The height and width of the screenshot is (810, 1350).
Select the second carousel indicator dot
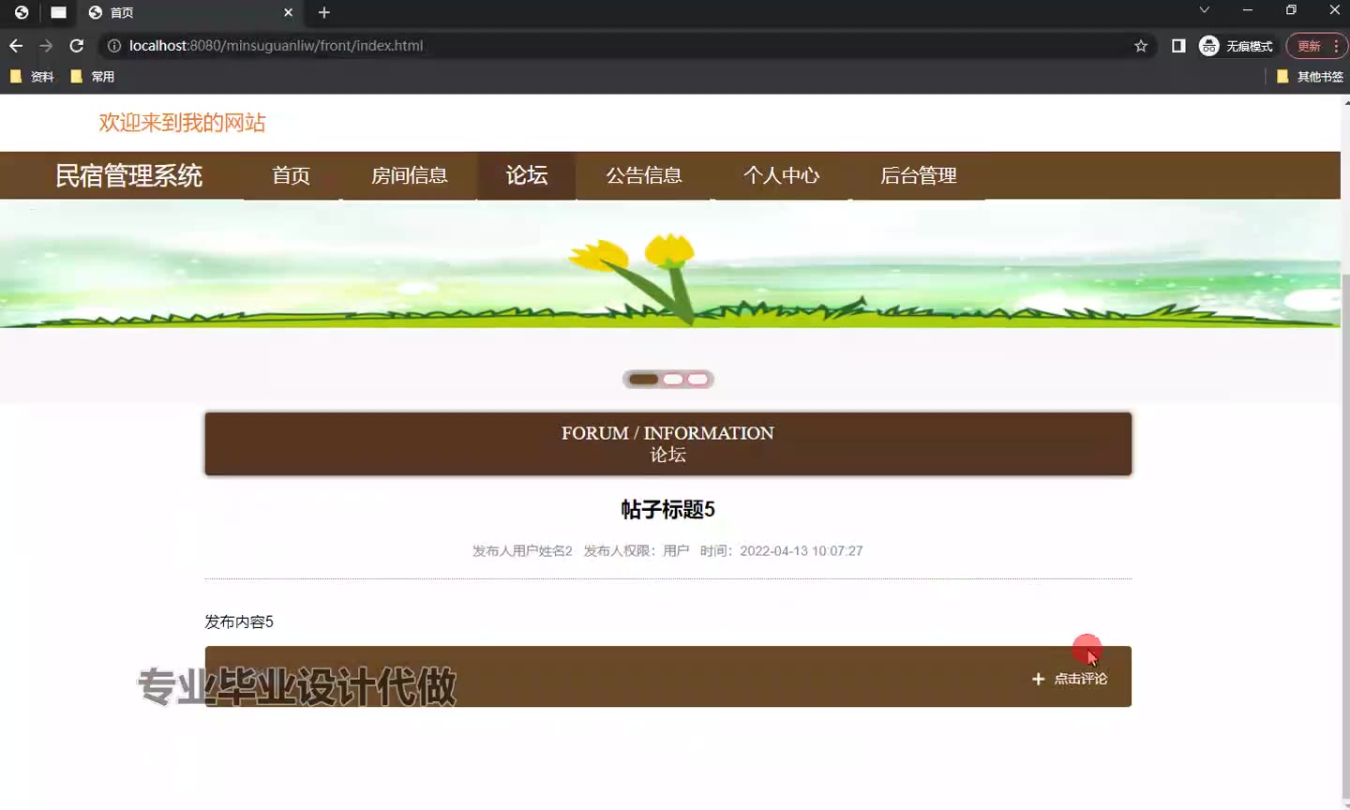tap(673, 380)
